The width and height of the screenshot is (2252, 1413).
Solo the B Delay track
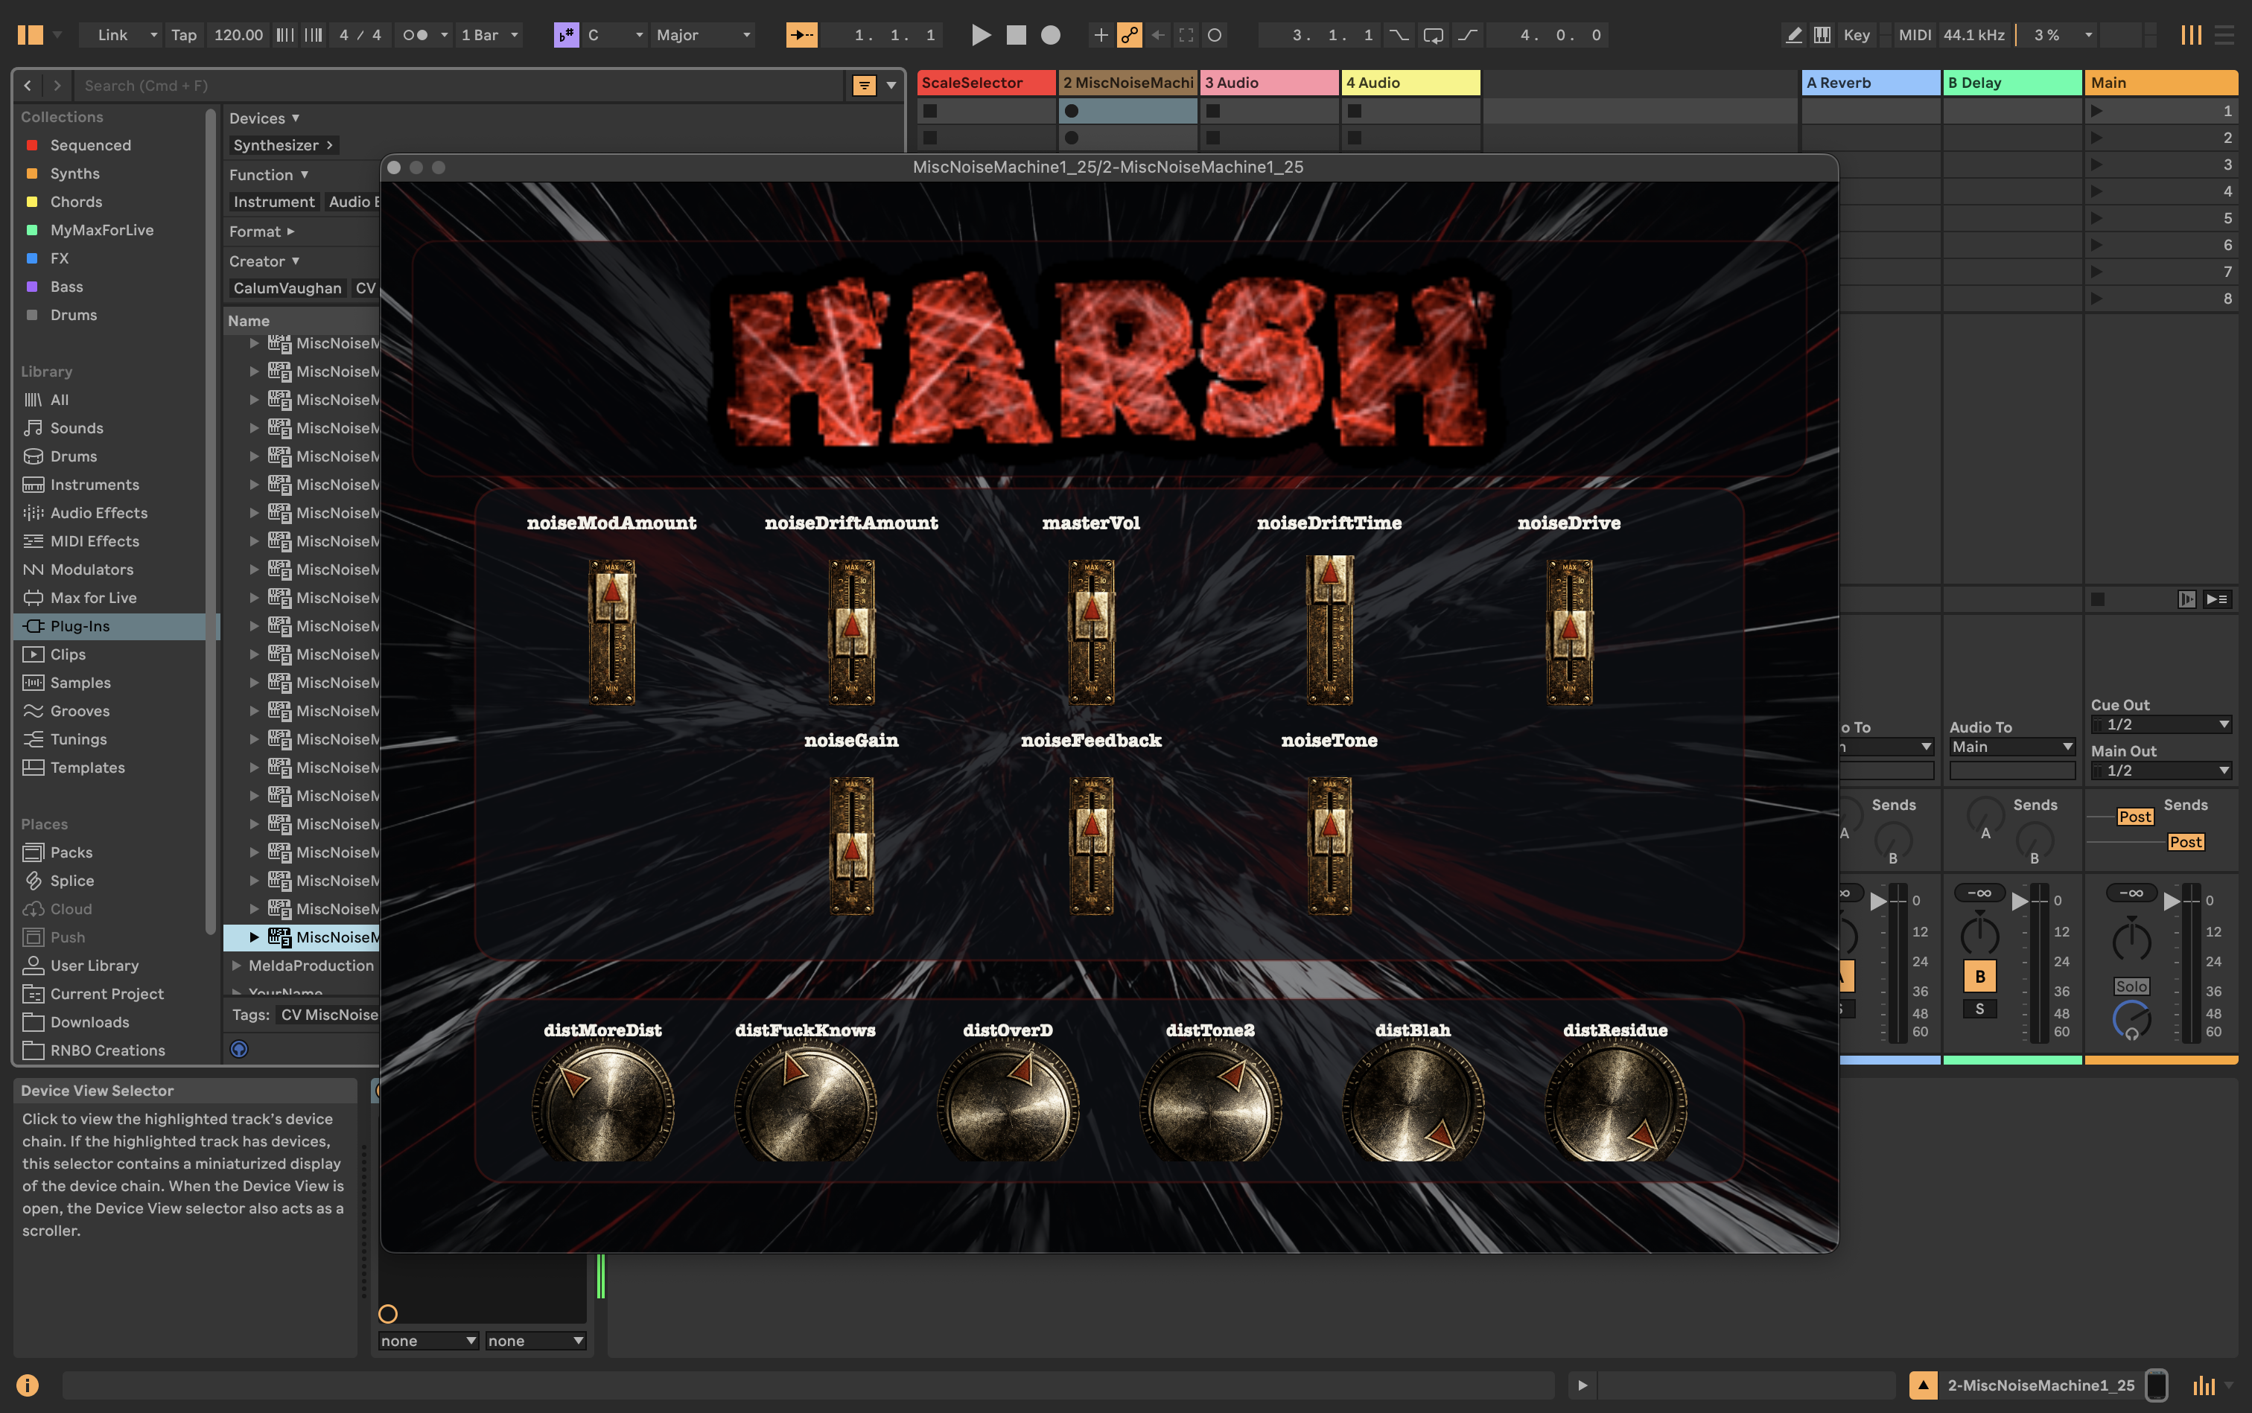tap(1980, 1009)
